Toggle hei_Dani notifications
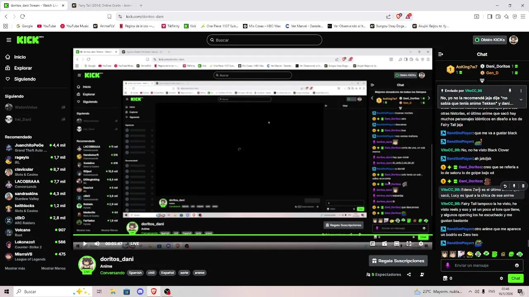529x297 pixels. (x=63, y=119)
